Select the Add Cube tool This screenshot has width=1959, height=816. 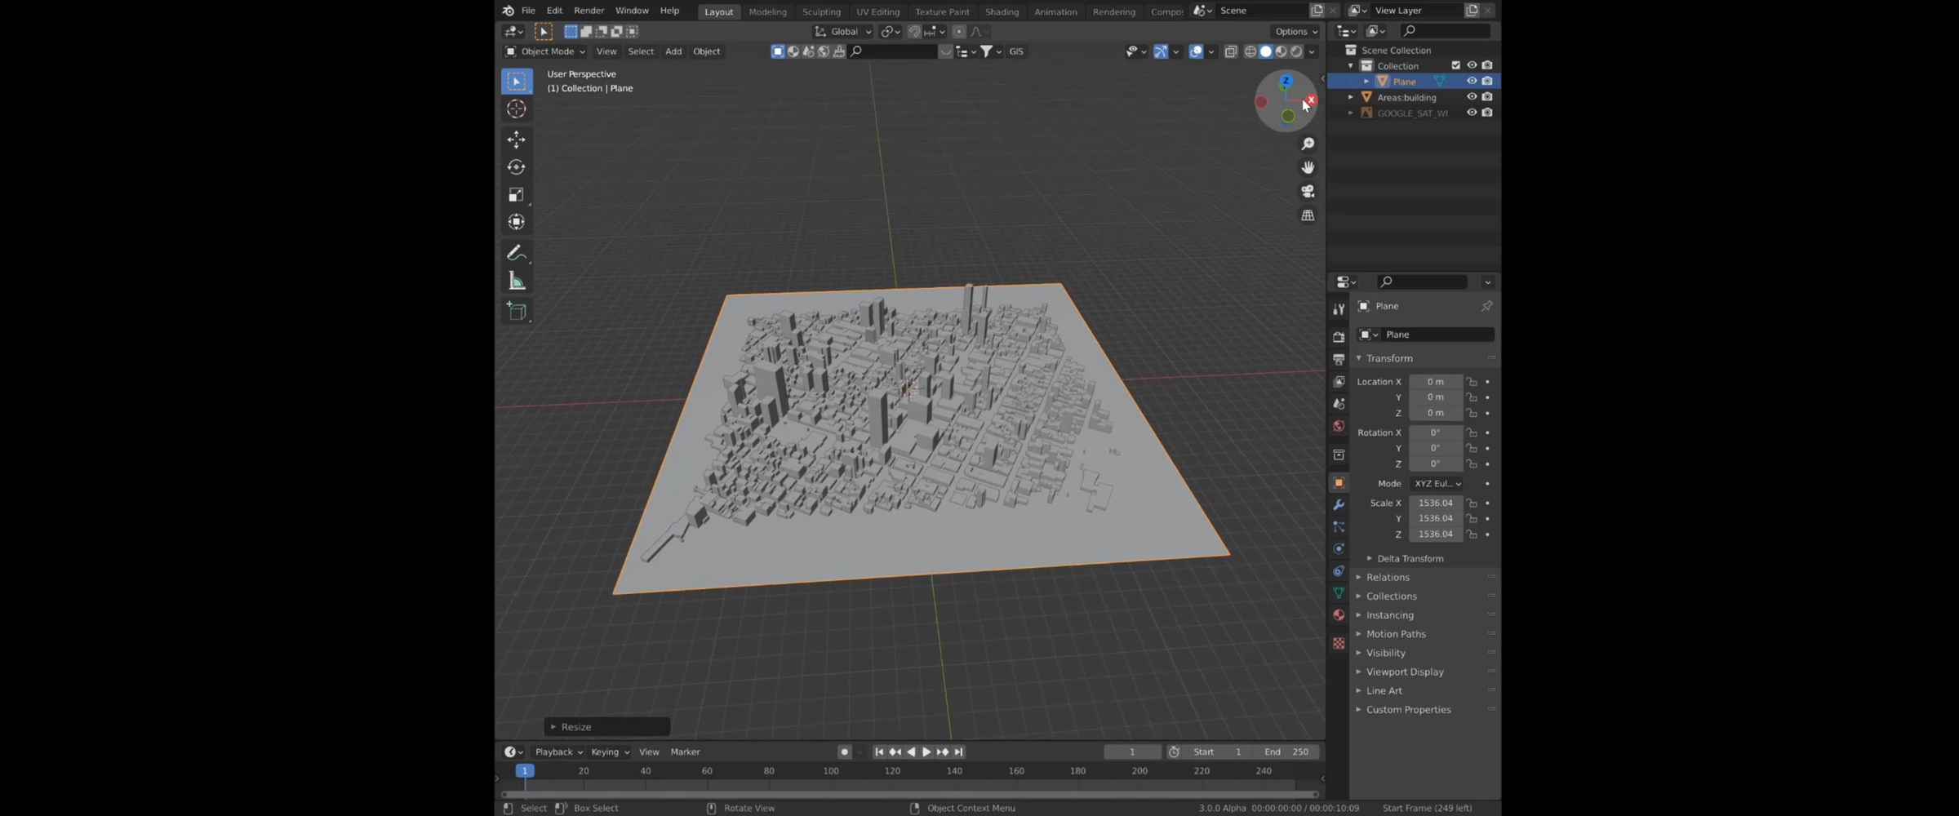click(516, 311)
